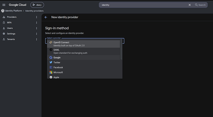
Task: Click the Facebook logo icon
Action: point(51,67)
